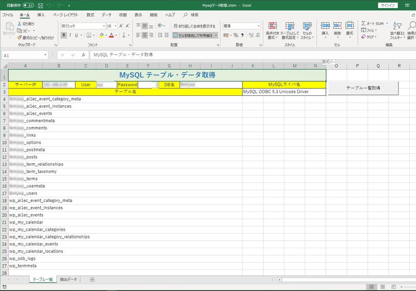
Task: Click the Search (検索) box
Action: (191, 15)
